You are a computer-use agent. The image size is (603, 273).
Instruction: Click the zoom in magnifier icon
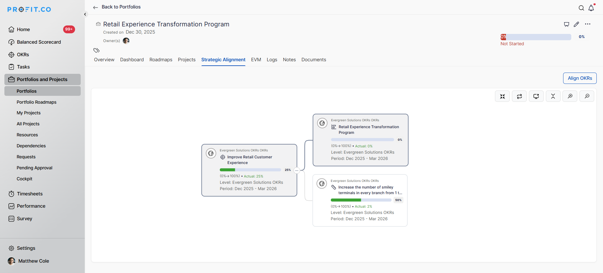pyautogui.click(x=570, y=96)
